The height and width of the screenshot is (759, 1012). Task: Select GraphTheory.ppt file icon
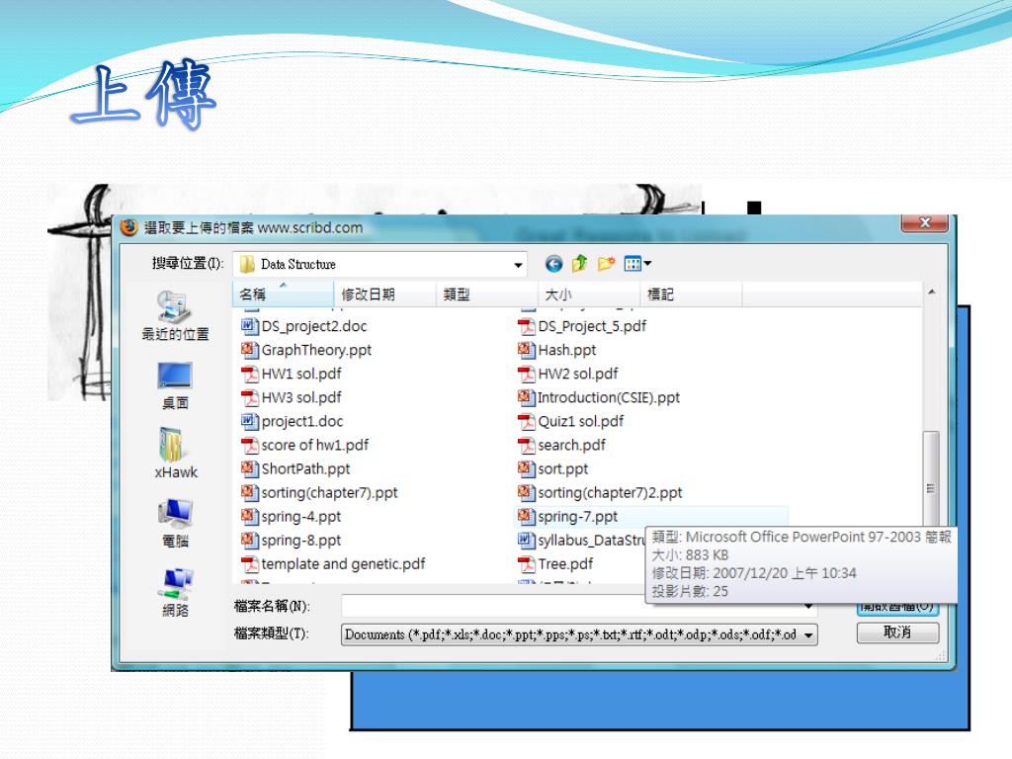249,350
